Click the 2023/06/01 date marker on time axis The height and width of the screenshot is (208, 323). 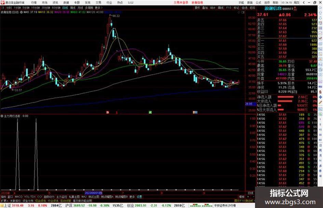(x=93, y=193)
